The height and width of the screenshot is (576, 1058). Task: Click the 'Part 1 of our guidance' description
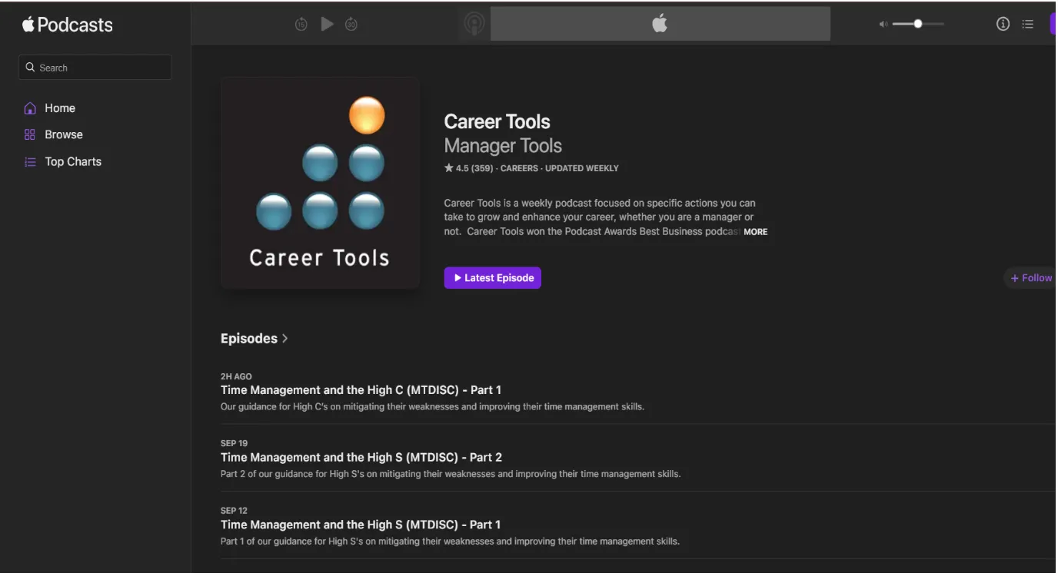click(x=450, y=541)
